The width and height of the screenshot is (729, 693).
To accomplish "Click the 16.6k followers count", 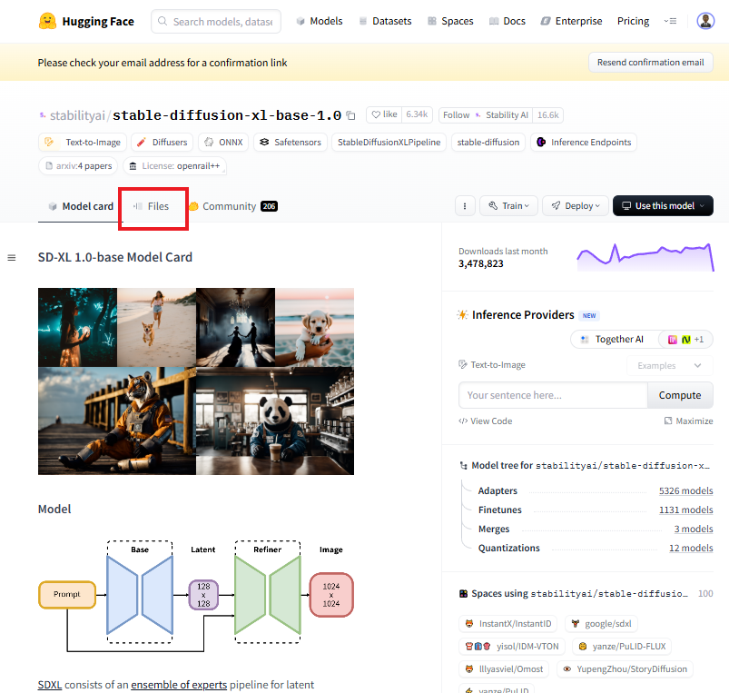I will click(x=547, y=114).
